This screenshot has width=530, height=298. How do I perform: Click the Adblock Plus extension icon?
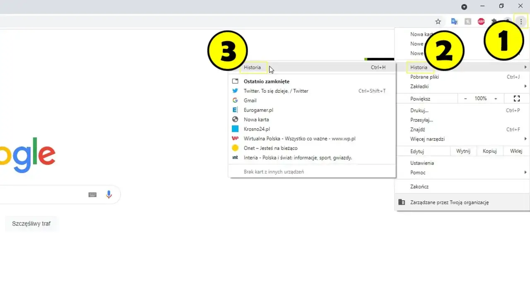(481, 22)
